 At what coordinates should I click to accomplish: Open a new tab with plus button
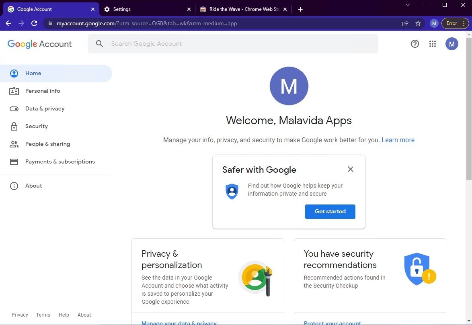300,9
